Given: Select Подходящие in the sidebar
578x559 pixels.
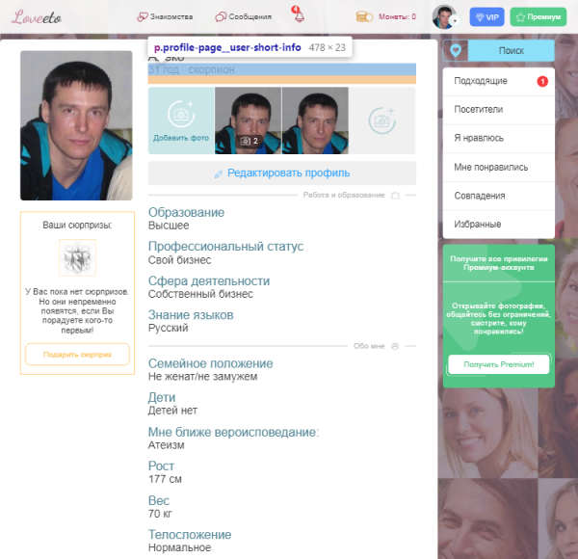Looking at the screenshot, I should [x=481, y=81].
